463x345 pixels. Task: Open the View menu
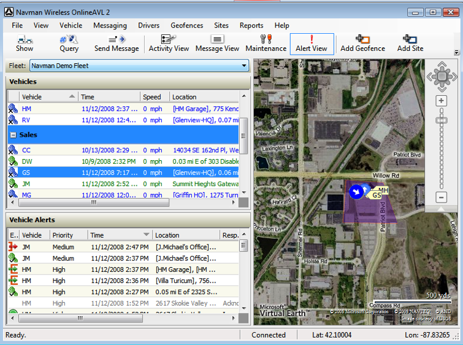pos(40,25)
